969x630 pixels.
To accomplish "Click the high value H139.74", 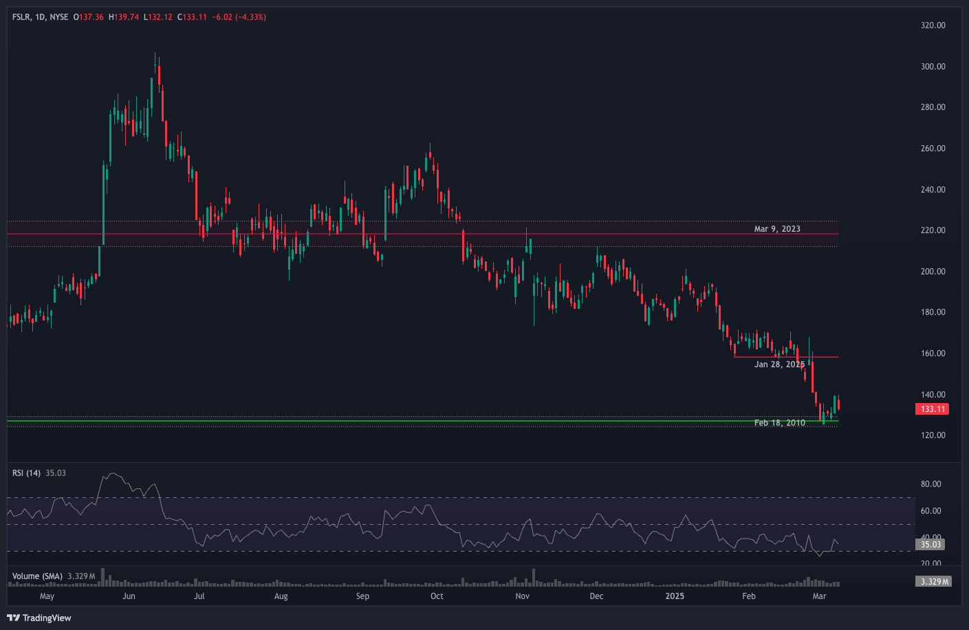I will [124, 17].
